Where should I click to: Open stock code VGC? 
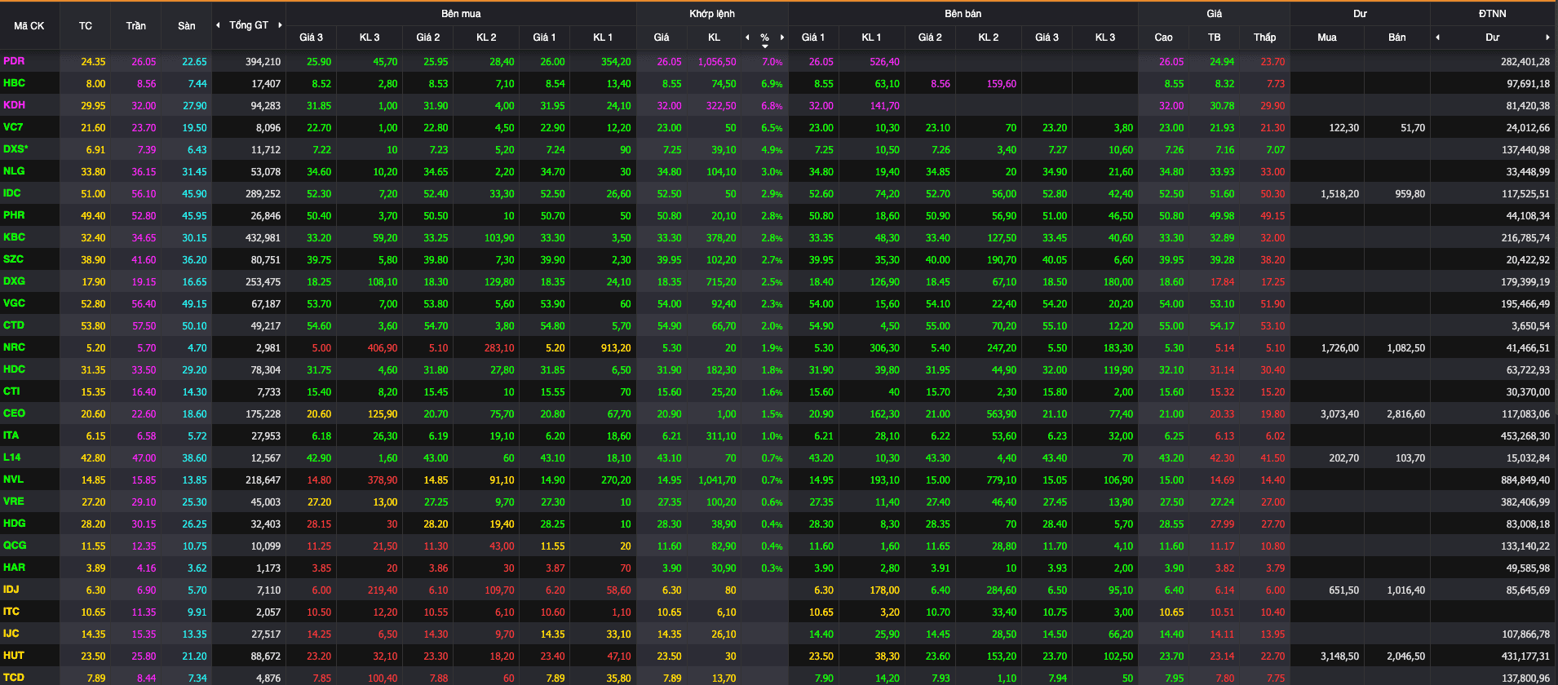(14, 303)
